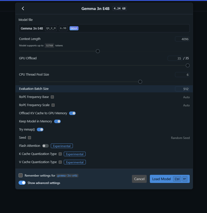The width and height of the screenshot is (207, 213).
Task: Disable Keep Model in Memory toggle
Action: pos(57,121)
